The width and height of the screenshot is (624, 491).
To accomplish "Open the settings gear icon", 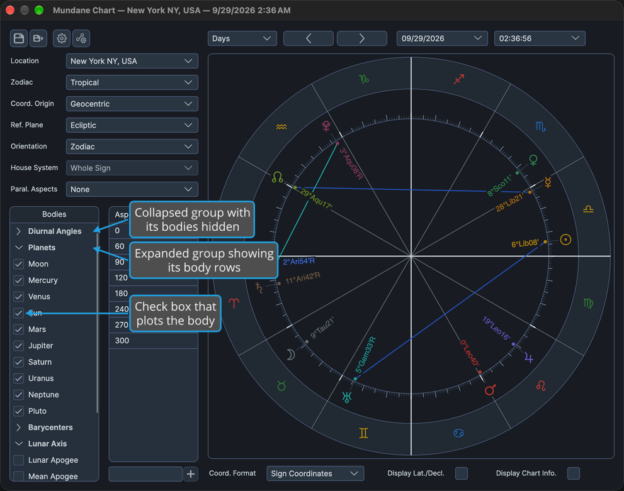I will coord(62,38).
